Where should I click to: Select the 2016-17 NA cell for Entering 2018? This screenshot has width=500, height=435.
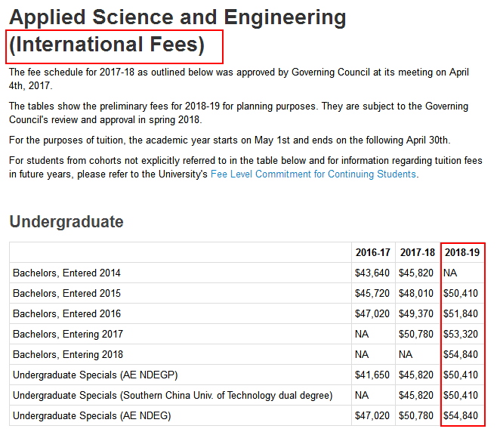tap(362, 355)
